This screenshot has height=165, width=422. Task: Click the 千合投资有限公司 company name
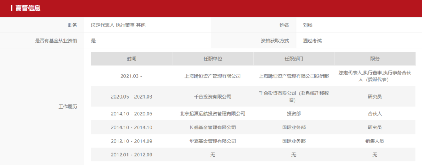213,97
